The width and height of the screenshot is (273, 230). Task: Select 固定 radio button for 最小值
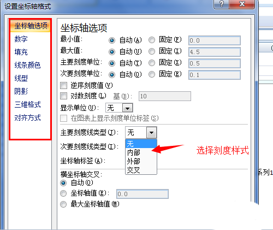pos(152,40)
